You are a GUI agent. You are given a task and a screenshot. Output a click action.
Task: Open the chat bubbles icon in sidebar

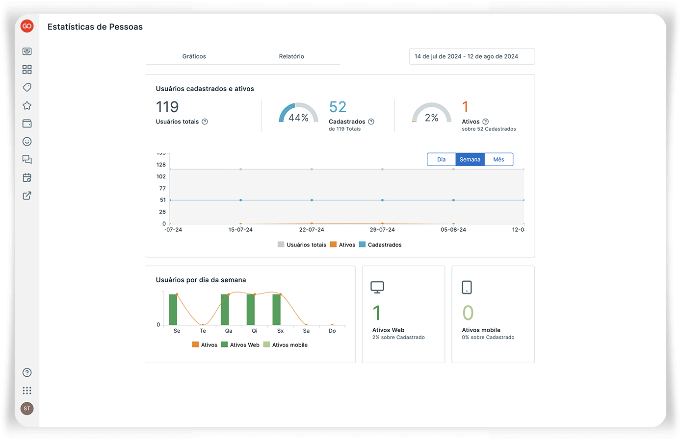pos(27,160)
